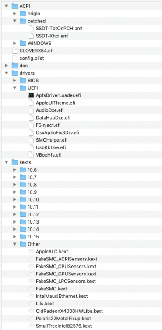The height and width of the screenshot is (330, 162).
Task: Select the 10.8 folder name
Action: pyautogui.click(x=32, y=184)
